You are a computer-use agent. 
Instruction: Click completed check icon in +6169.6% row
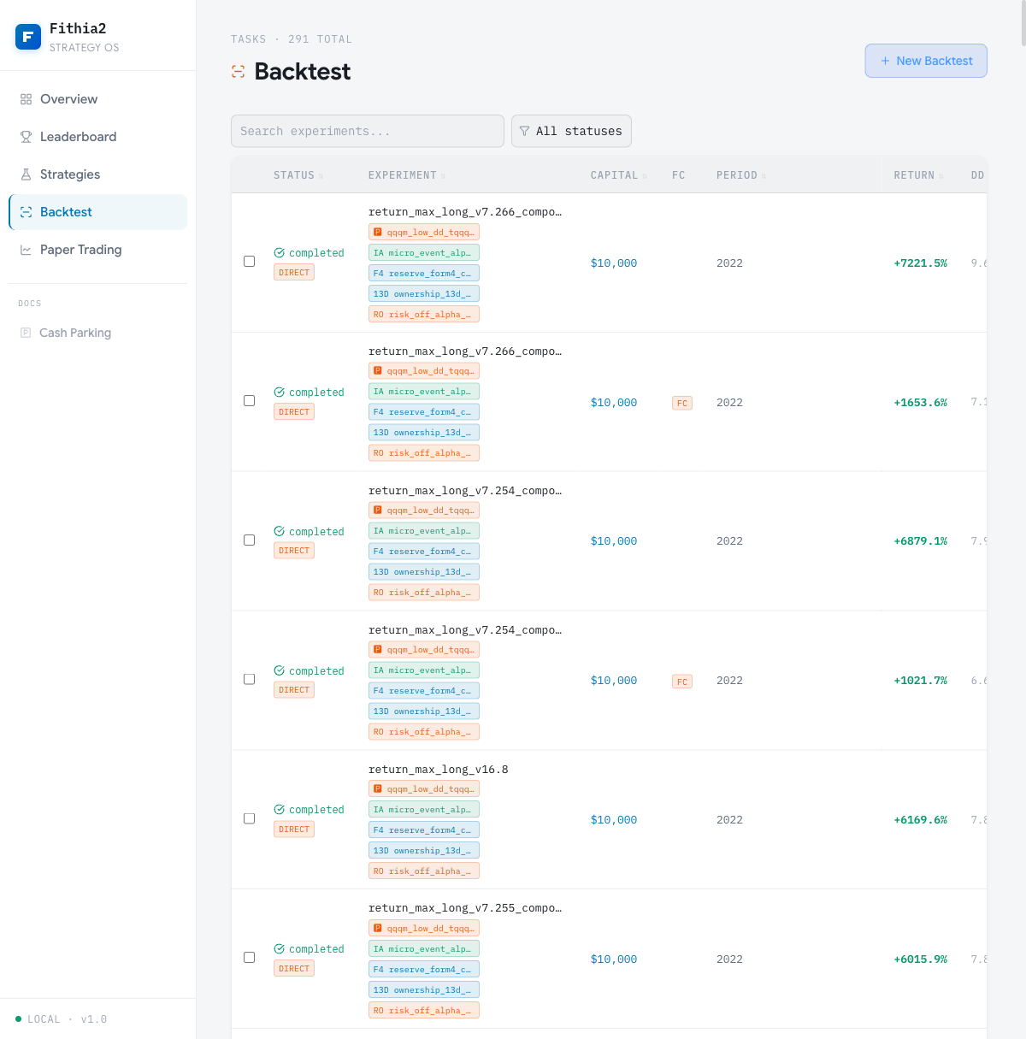[x=280, y=810]
